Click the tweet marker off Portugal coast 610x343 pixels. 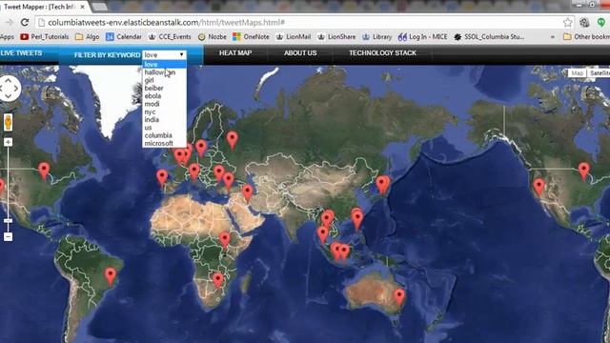click(x=162, y=179)
